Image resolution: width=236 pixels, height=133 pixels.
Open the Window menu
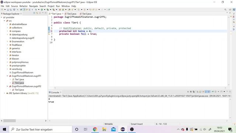[x=66, y=6]
